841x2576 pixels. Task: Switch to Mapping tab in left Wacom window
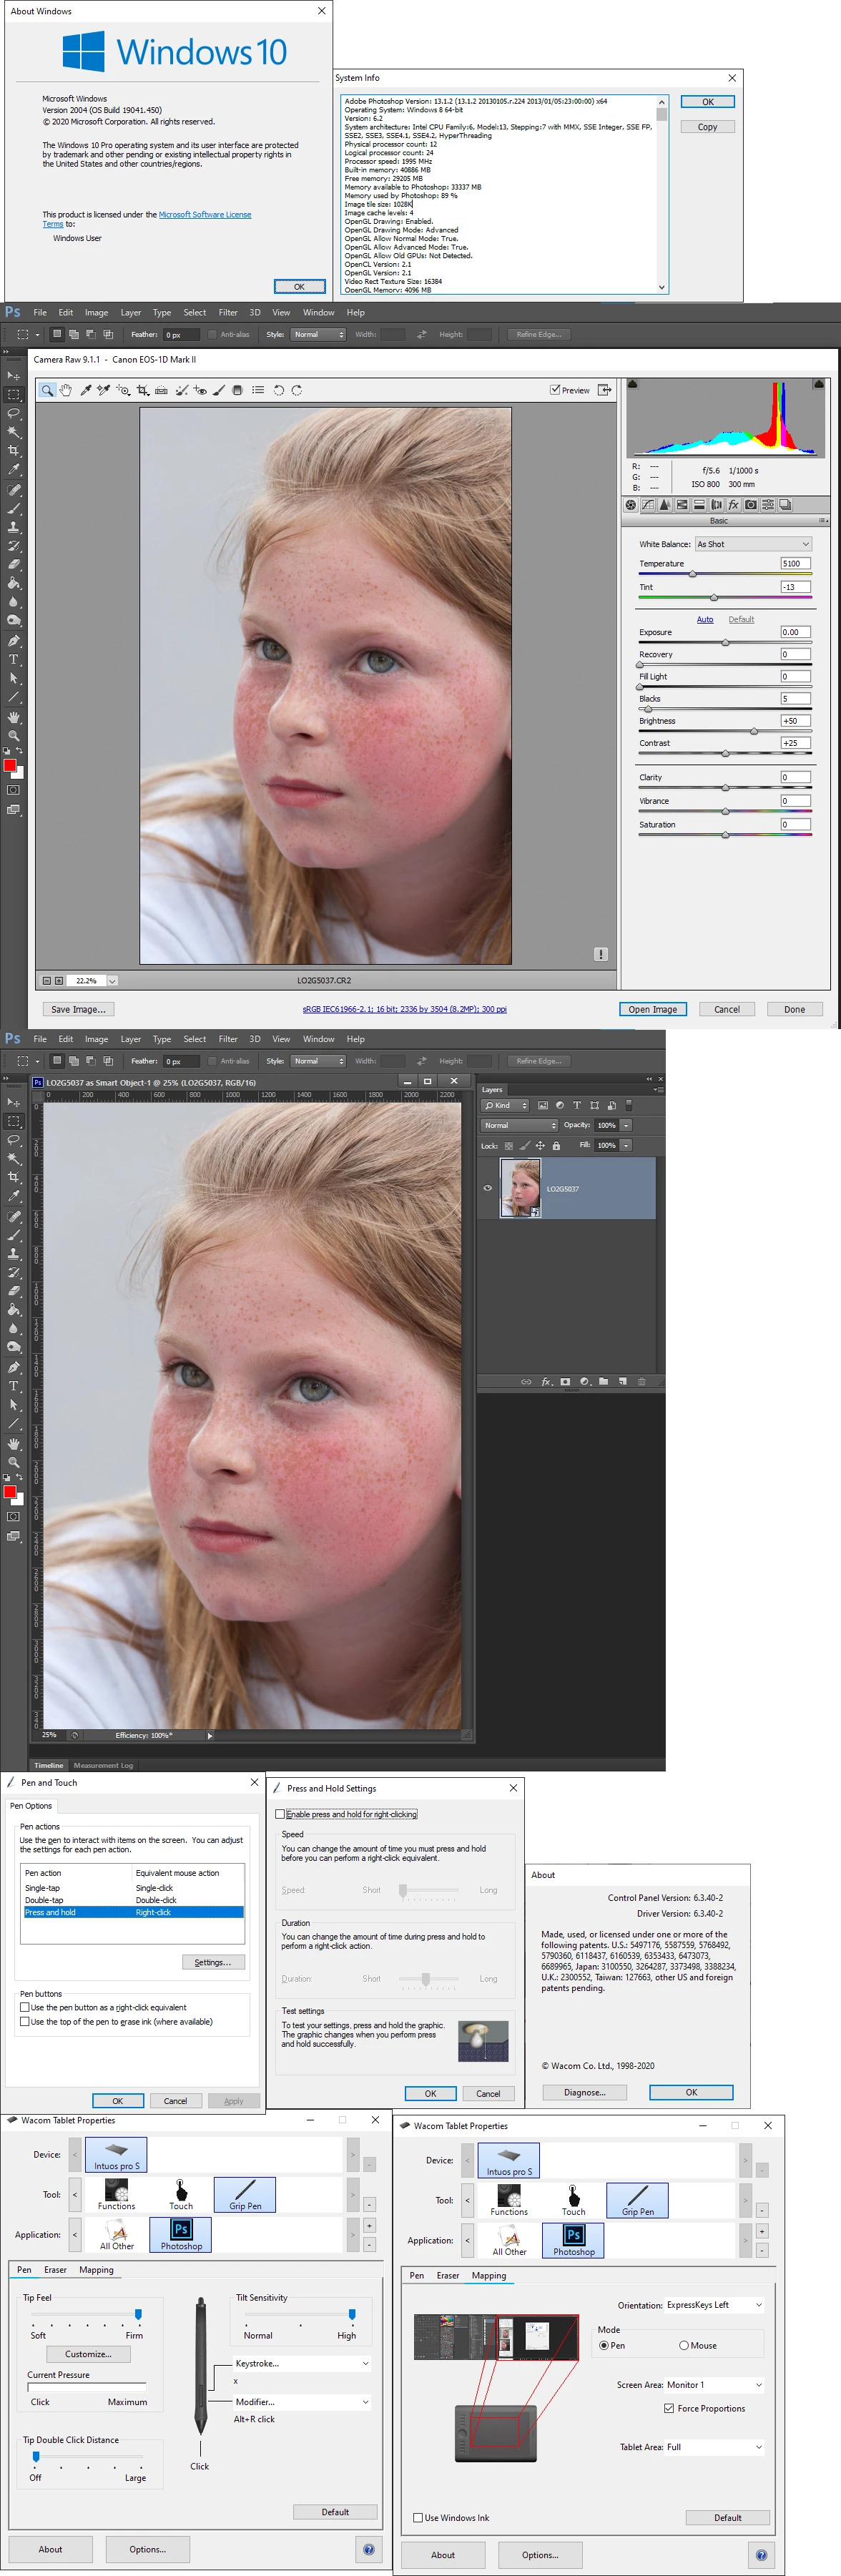pyautogui.click(x=96, y=2269)
